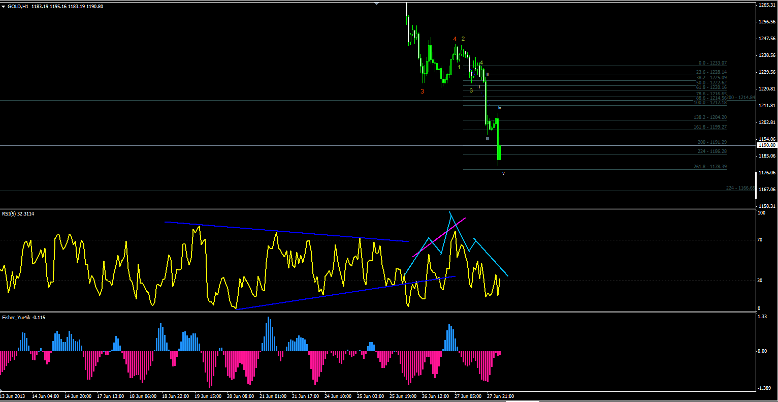Click the olive wave label 2

pyautogui.click(x=463, y=39)
